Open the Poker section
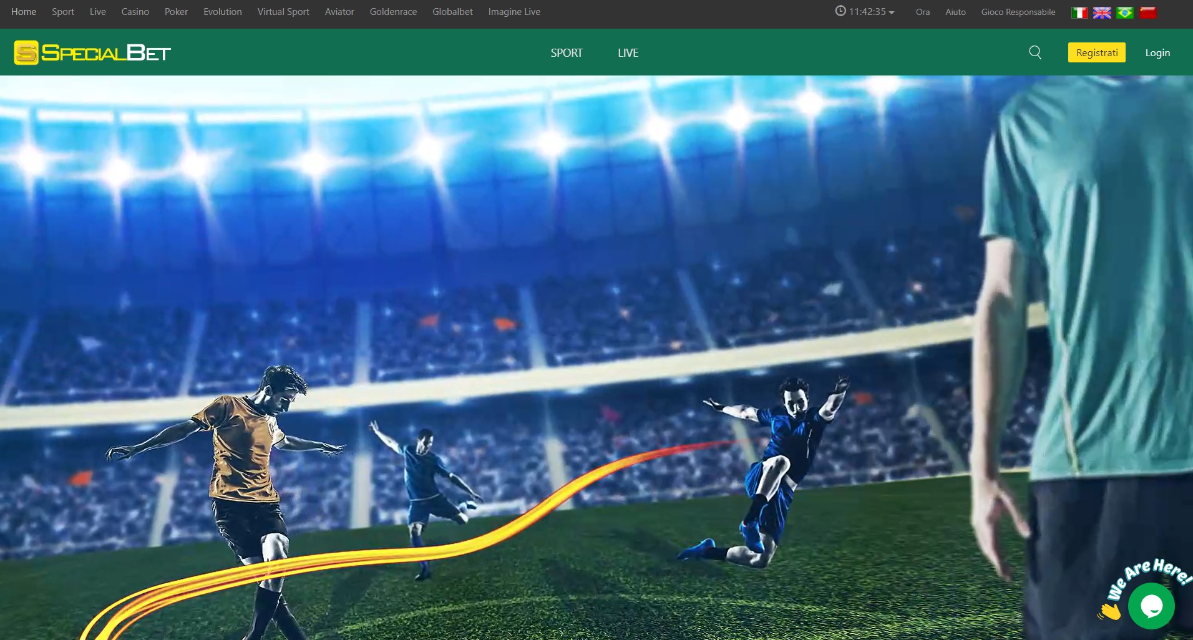Screen dimensions: 1193x640 point(176,12)
